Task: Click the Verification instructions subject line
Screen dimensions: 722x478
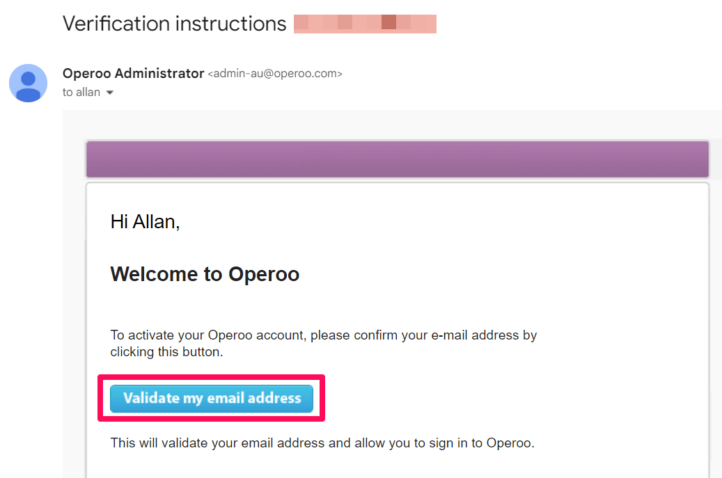Action: coord(174,24)
